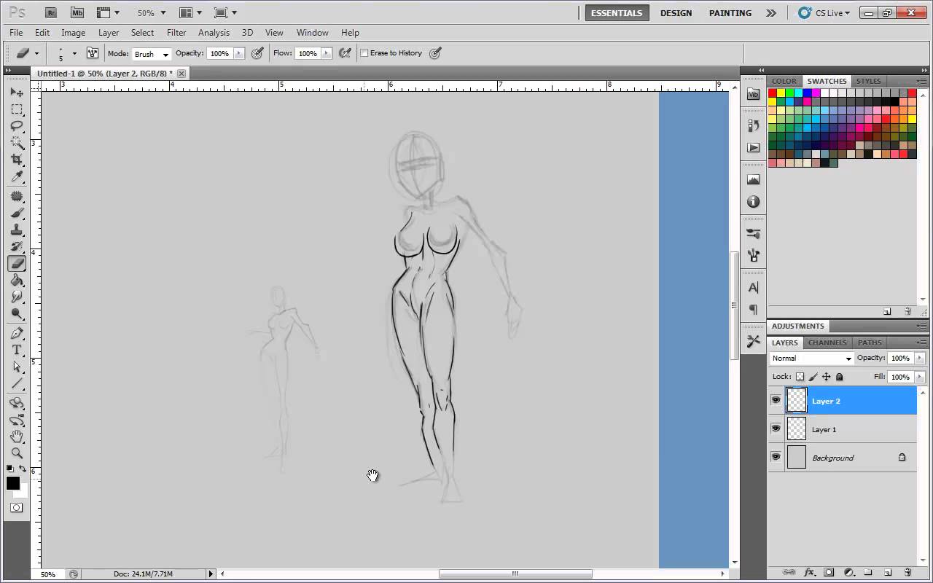Screen dimensions: 933x583
Task: Open the layer blending mode dropdown
Action: 811,358
